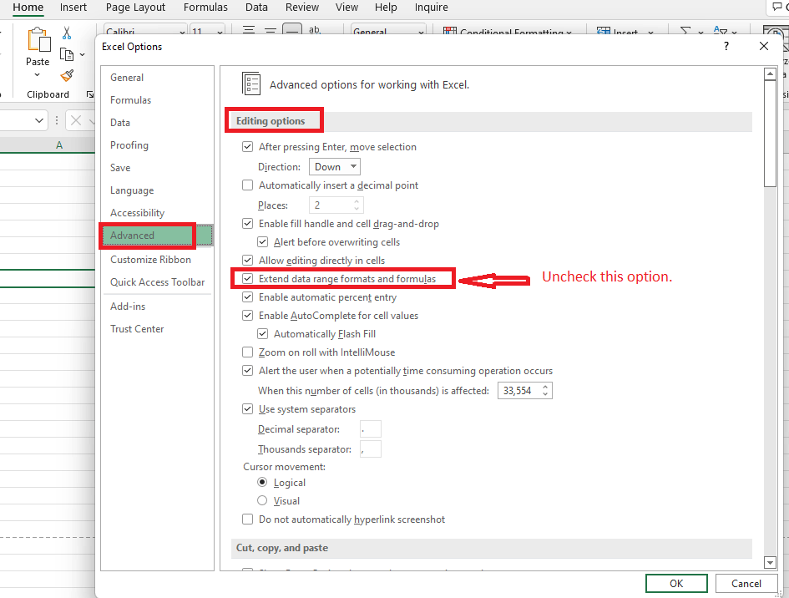The width and height of the screenshot is (789, 598).
Task: Click the Conditional Formatting icon
Action: pos(450,32)
